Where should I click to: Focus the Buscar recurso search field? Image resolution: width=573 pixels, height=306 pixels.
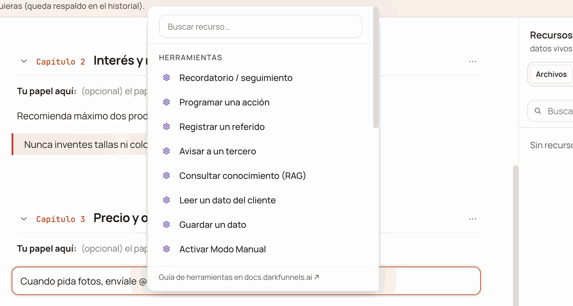click(260, 26)
